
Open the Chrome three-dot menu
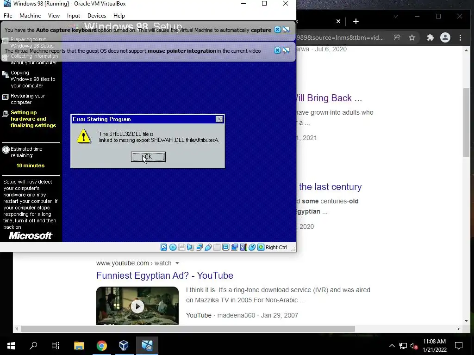[x=460, y=37]
